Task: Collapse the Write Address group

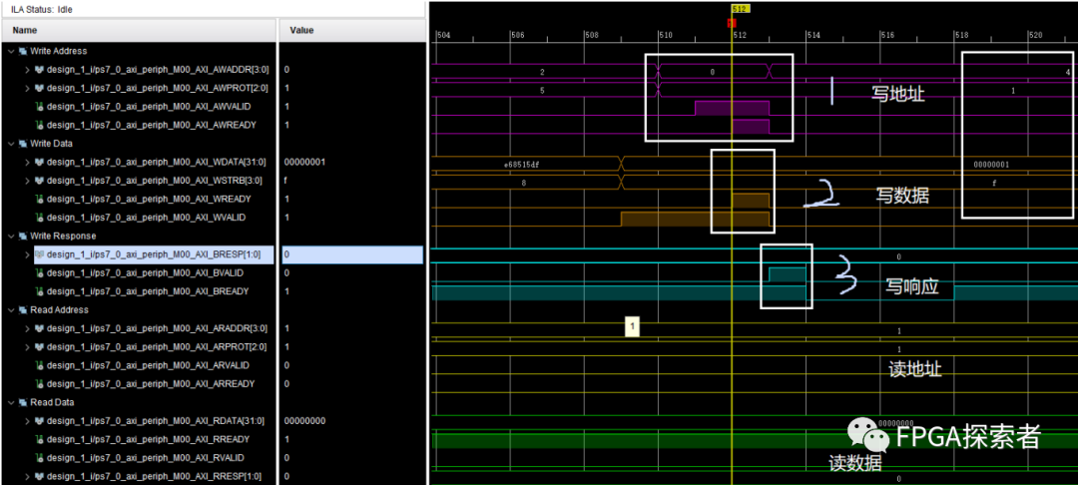Action: pos(11,51)
